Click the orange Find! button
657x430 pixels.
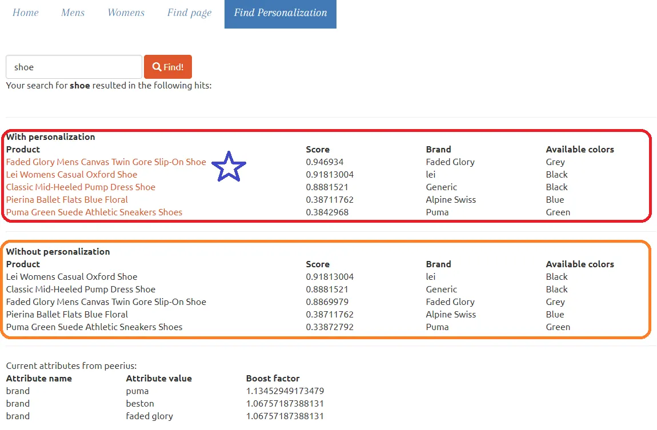(x=168, y=67)
